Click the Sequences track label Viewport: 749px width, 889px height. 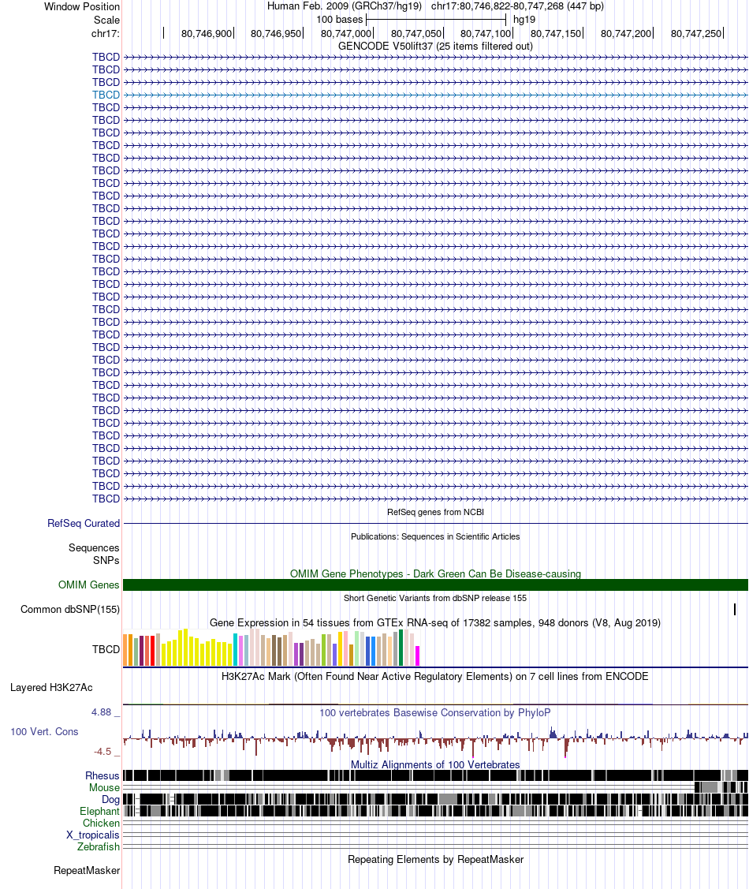pos(94,547)
